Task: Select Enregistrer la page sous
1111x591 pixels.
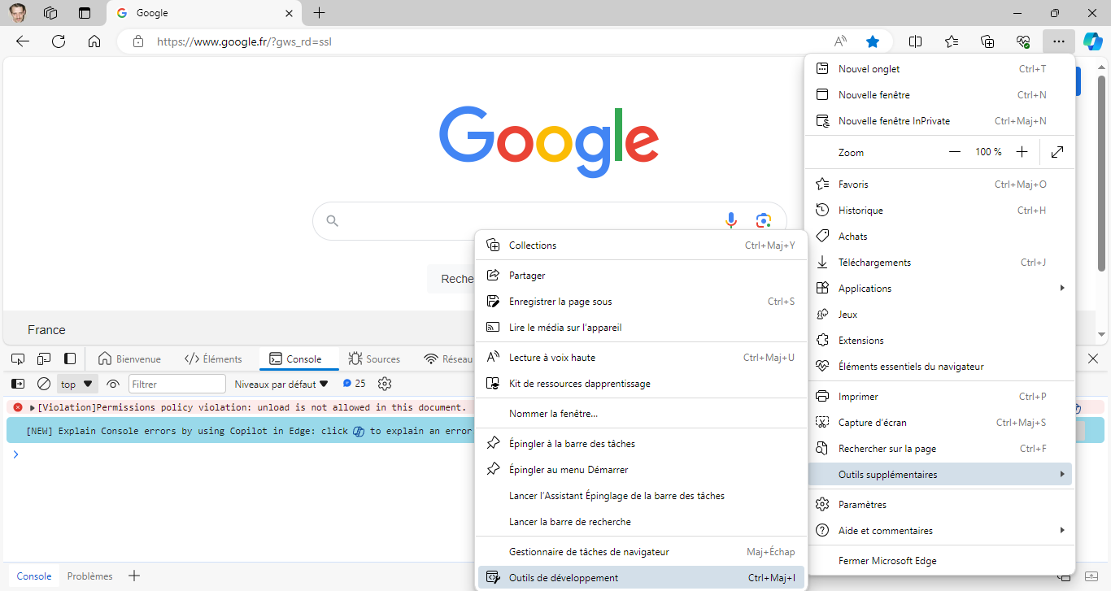Action: click(x=641, y=302)
